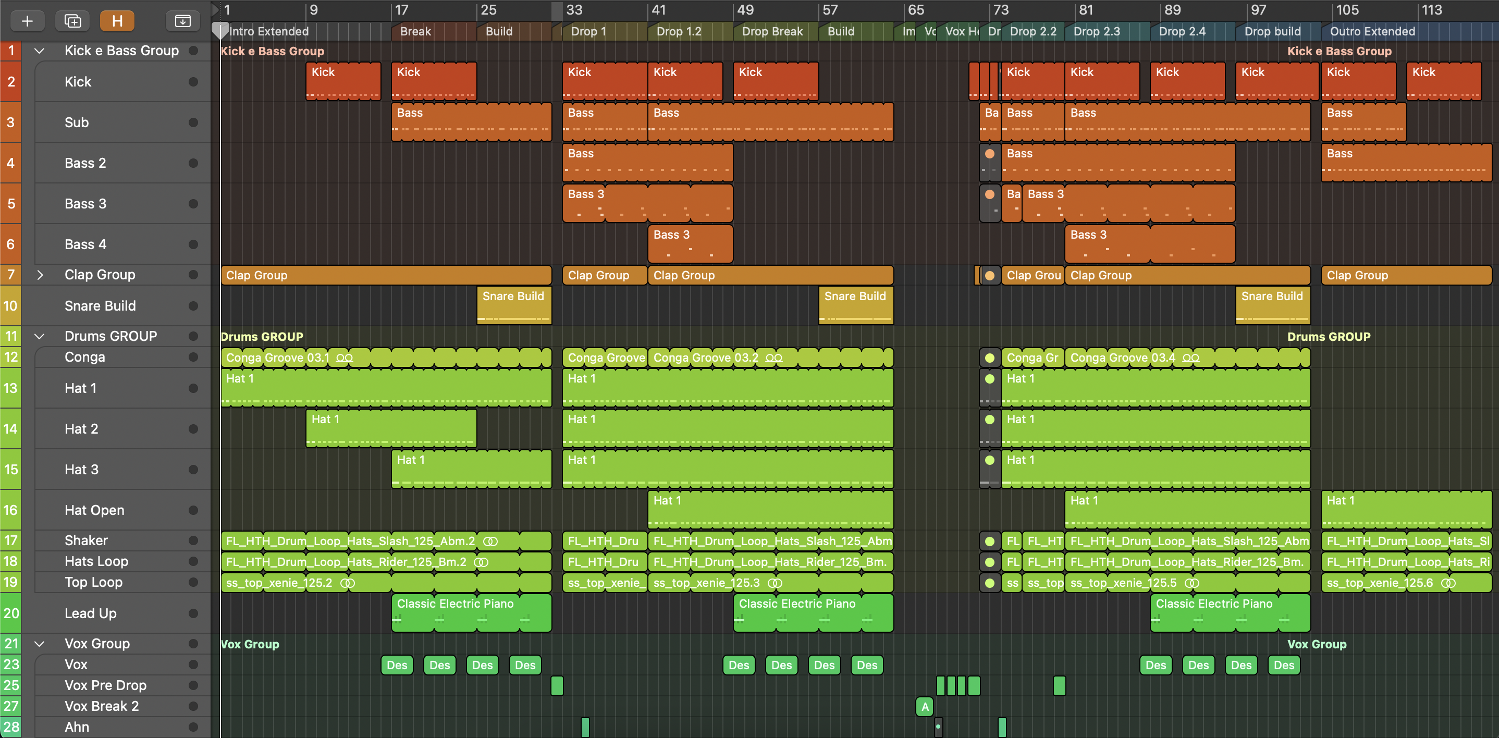Select the first Kick region at bar 9
Viewport: 1499px width, 738px height.
(343, 81)
